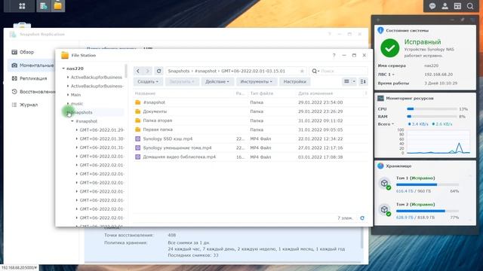Open Действие dropdown menu
The height and width of the screenshot is (271, 483).
click(217, 82)
